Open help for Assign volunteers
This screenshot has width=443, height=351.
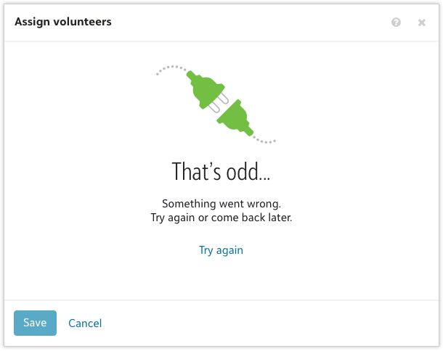396,22
